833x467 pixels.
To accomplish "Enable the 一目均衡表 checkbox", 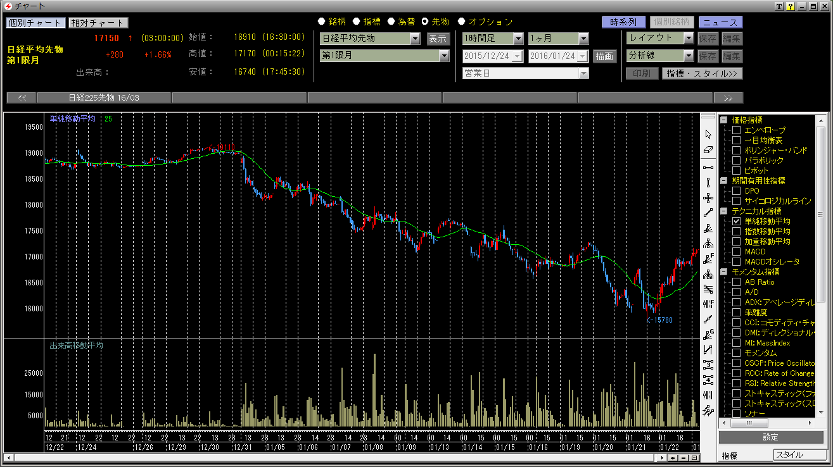I will 736,140.
